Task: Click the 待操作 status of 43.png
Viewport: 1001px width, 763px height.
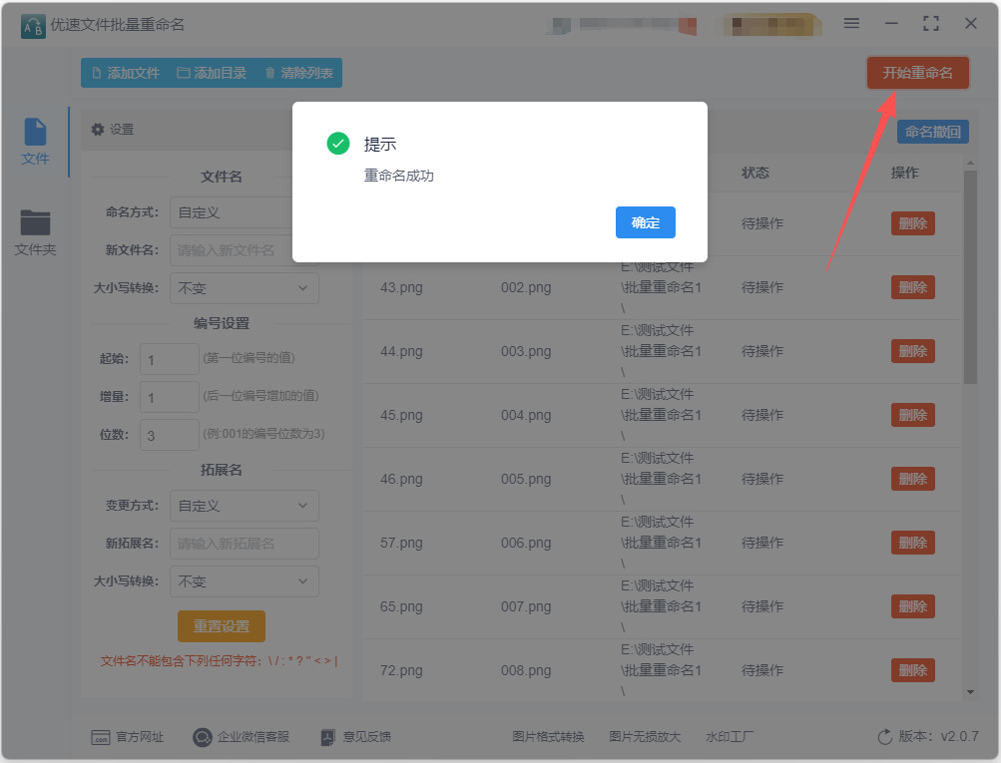Action: 762,287
